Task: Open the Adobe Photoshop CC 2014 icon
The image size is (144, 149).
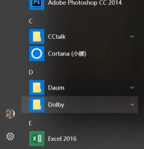Action: (x=37, y=5)
